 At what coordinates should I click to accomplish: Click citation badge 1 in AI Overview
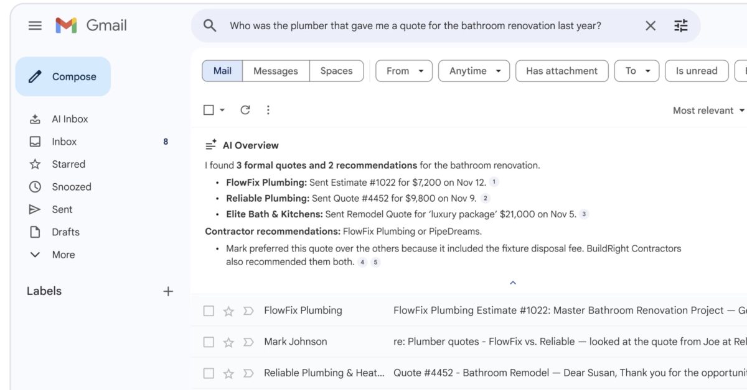494,182
